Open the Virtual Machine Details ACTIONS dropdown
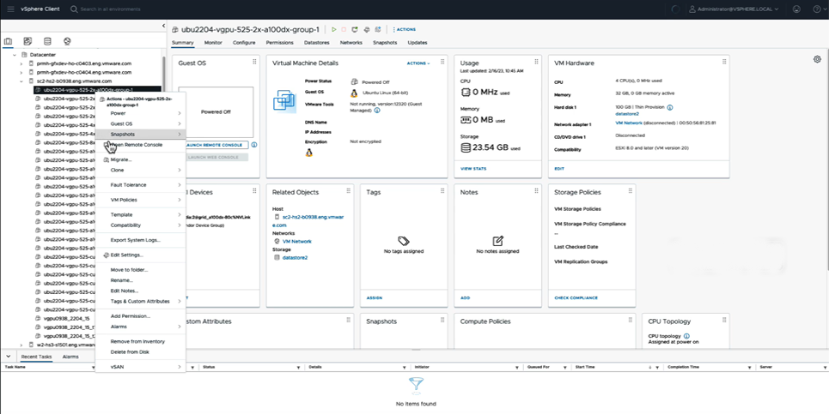The height and width of the screenshot is (414, 829). click(x=418, y=63)
